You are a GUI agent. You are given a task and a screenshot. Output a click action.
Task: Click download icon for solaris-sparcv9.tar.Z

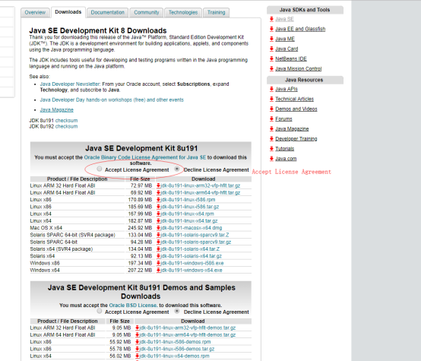(x=158, y=235)
